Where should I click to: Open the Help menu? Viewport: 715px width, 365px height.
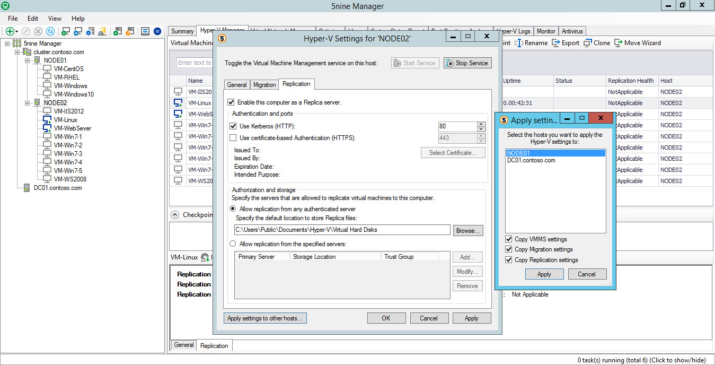tap(78, 18)
